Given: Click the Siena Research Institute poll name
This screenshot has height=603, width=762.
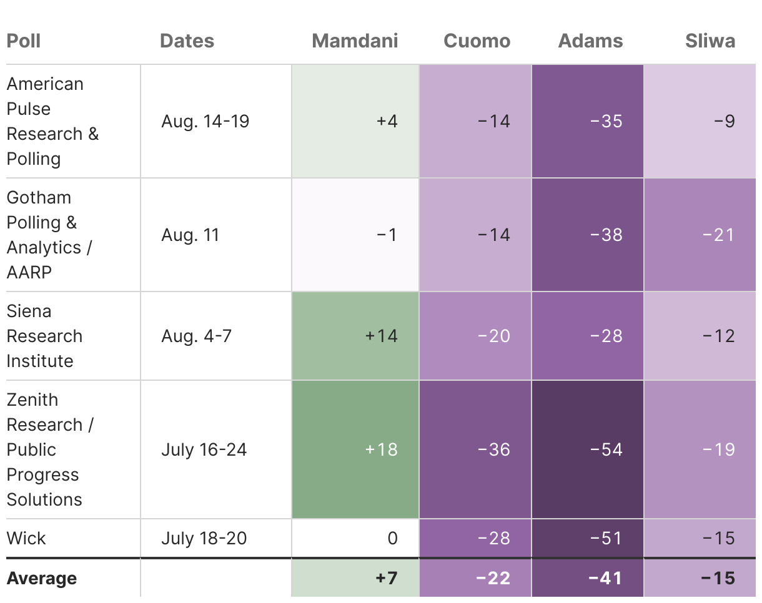Looking at the screenshot, I should 44,336.
